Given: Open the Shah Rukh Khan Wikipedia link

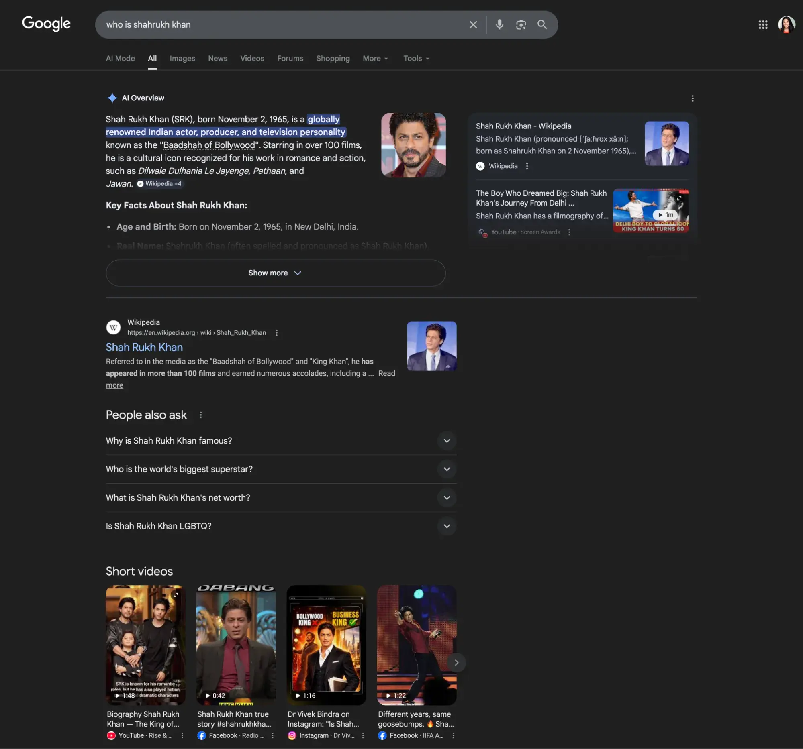Looking at the screenshot, I should (x=144, y=347).
